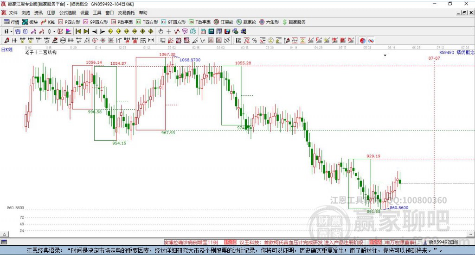Select the crosshair plus cursor tool
Viewport: 475px width, 255px height.
pyautogui.click(x=169, y=31)
